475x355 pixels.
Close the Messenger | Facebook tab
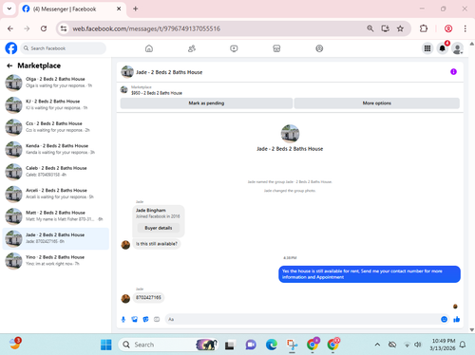pos(119,9)
